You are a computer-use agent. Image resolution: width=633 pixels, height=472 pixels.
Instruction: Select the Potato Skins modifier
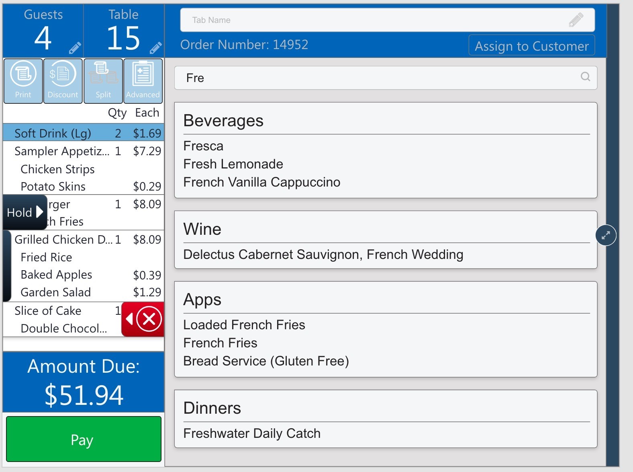[53, 187]
